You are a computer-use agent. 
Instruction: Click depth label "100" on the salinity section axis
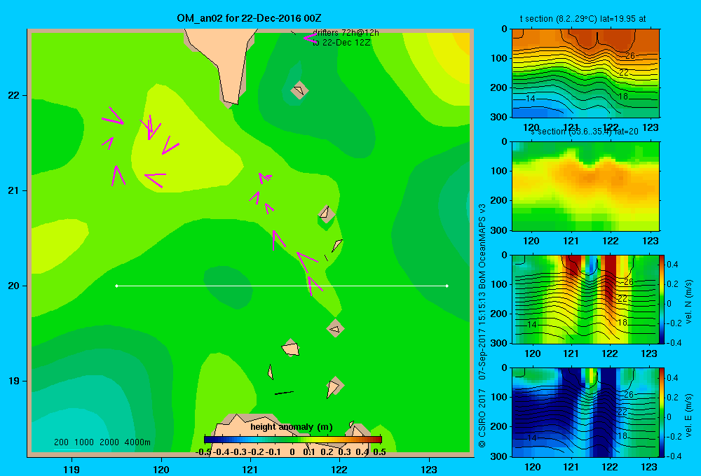click(499, 171)
